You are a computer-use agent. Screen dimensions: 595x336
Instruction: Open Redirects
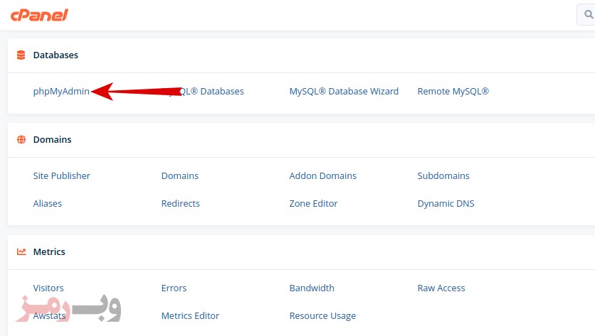point(180,203)
